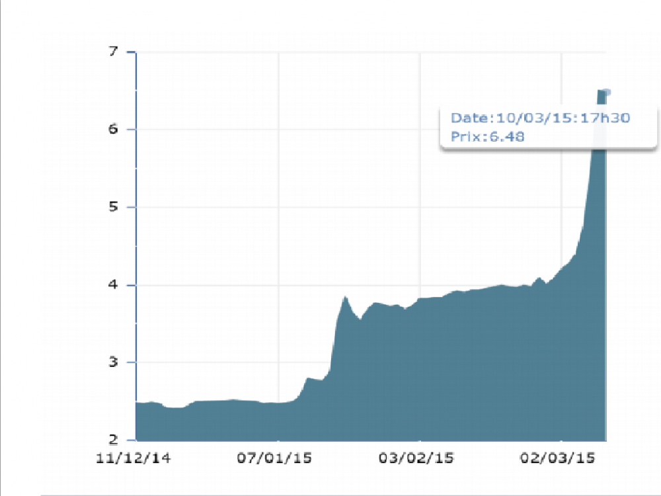Click the blue vertical y-axis line

[136, 245]
